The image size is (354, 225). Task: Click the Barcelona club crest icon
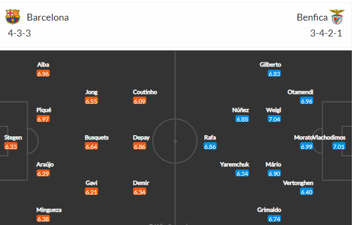[x=13, y=17]
